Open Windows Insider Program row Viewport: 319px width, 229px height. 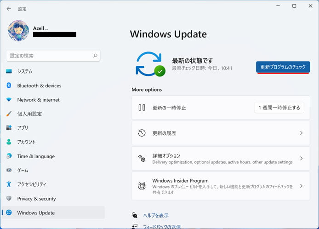(221, 186)
